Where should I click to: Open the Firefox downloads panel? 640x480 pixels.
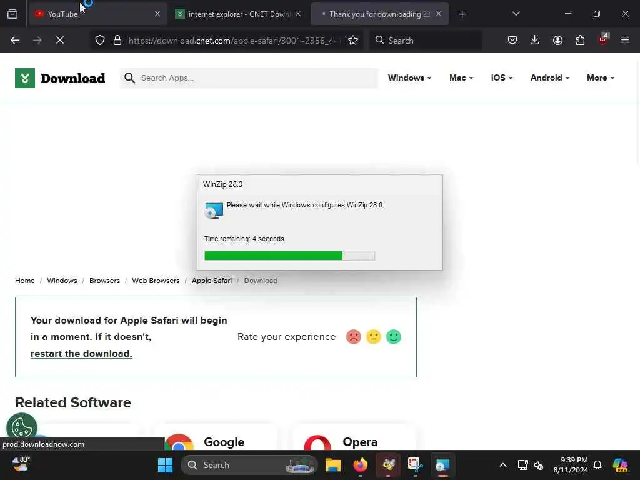pos(535,41)
